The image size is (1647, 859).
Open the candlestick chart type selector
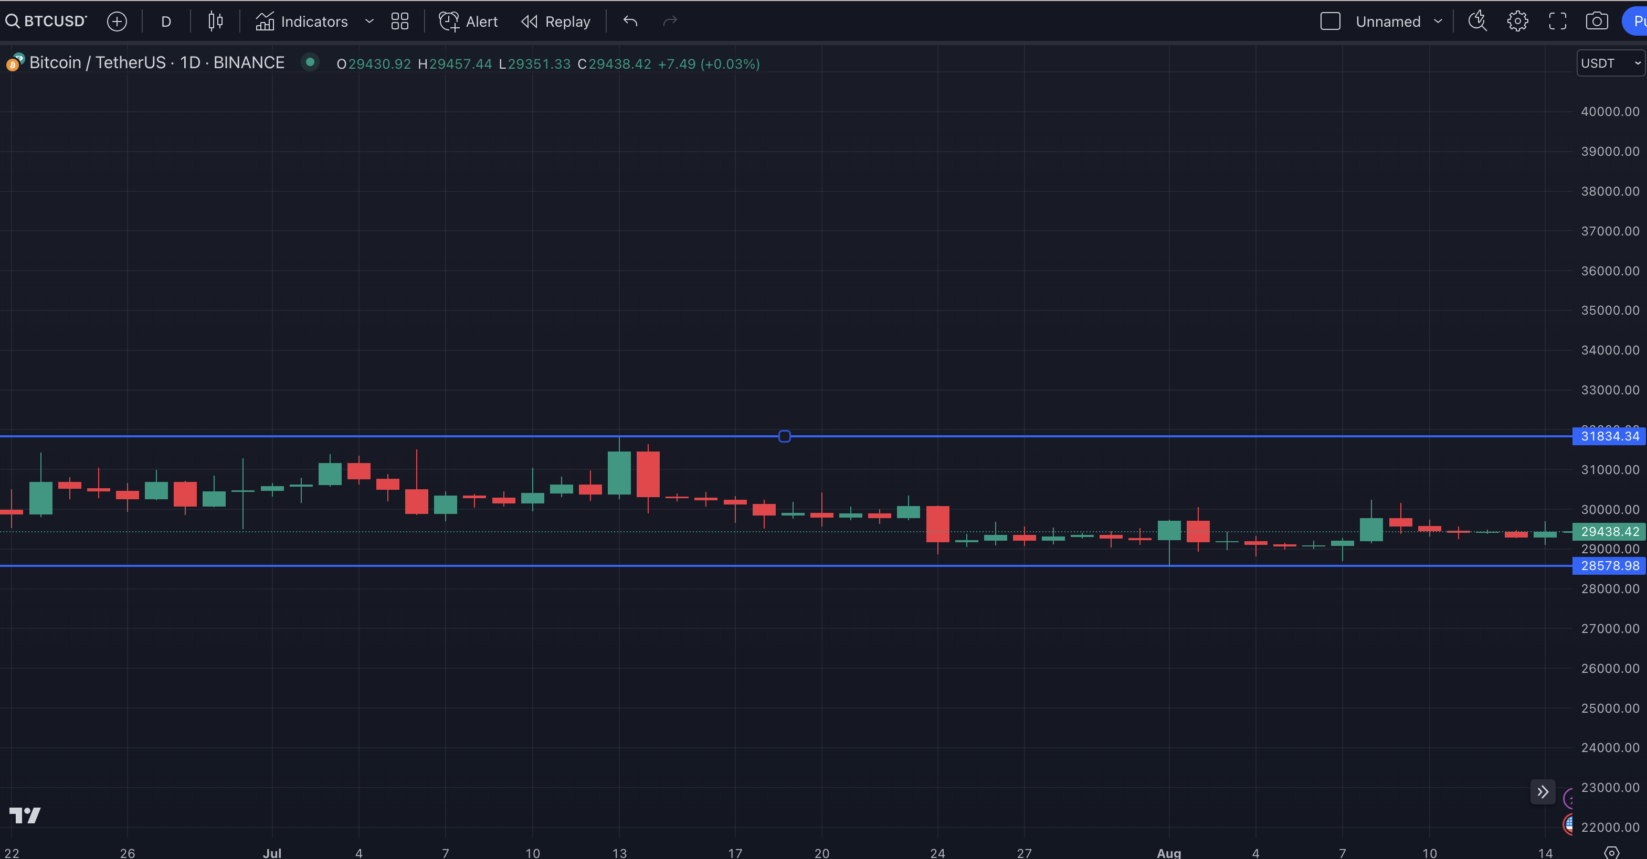216,22
